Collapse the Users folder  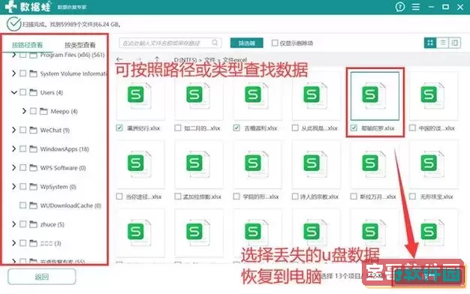click(x=14, y=92)
